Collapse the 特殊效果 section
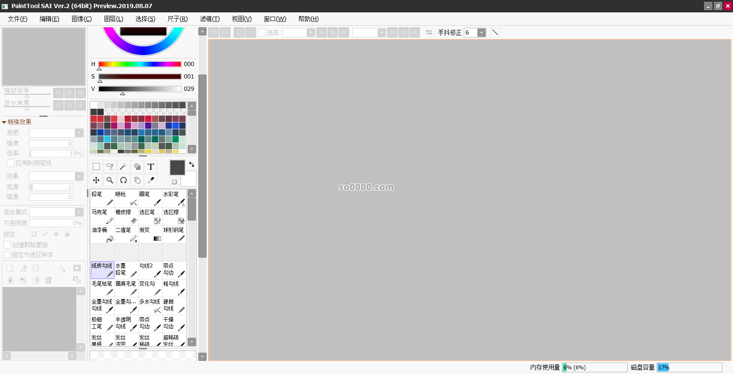The height and width of the screenshot is (374, 733). [4, 122]
